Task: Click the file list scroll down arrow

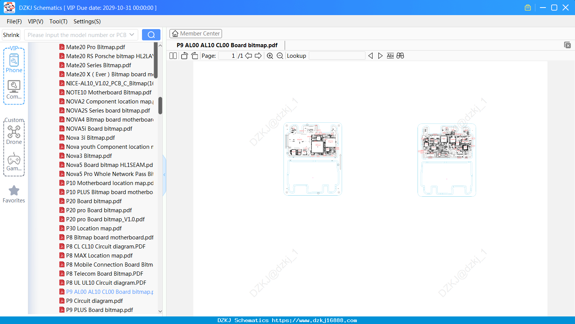Action: 160,311
